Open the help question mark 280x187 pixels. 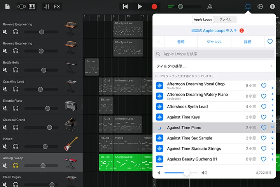tap(272, 7)
